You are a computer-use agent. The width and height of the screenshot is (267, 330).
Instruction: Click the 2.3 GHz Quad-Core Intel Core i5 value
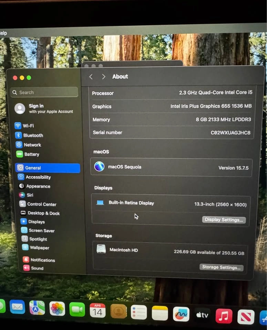point(216,92)
